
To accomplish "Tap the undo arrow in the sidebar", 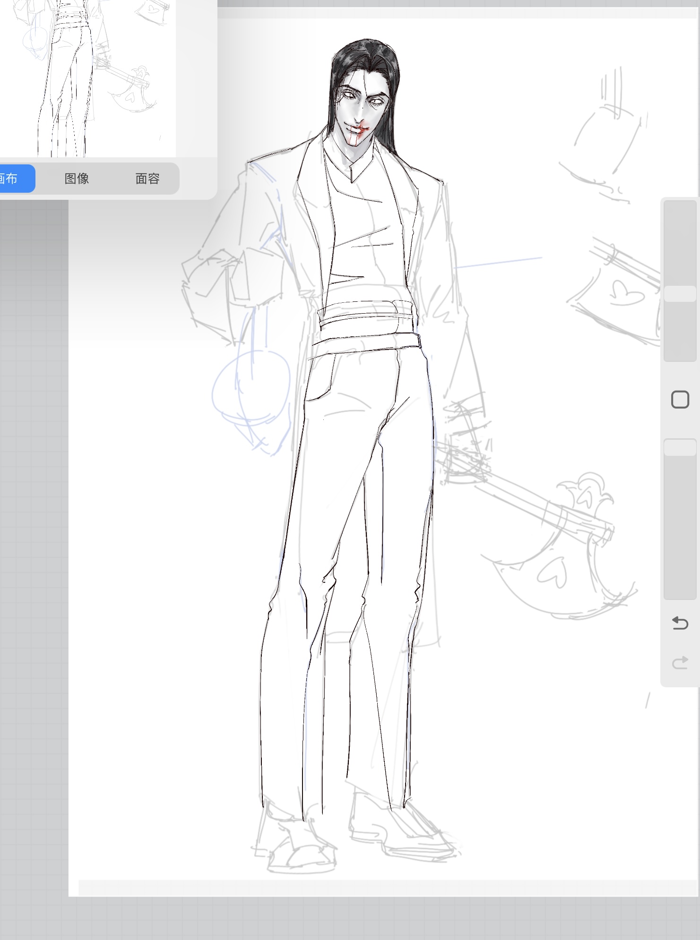I will click(680, 624).
